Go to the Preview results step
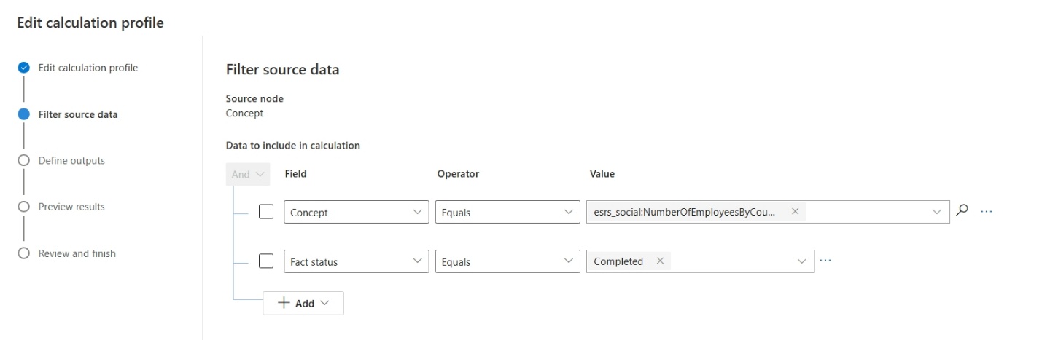The image size is (1042, 340). point(71,207)
